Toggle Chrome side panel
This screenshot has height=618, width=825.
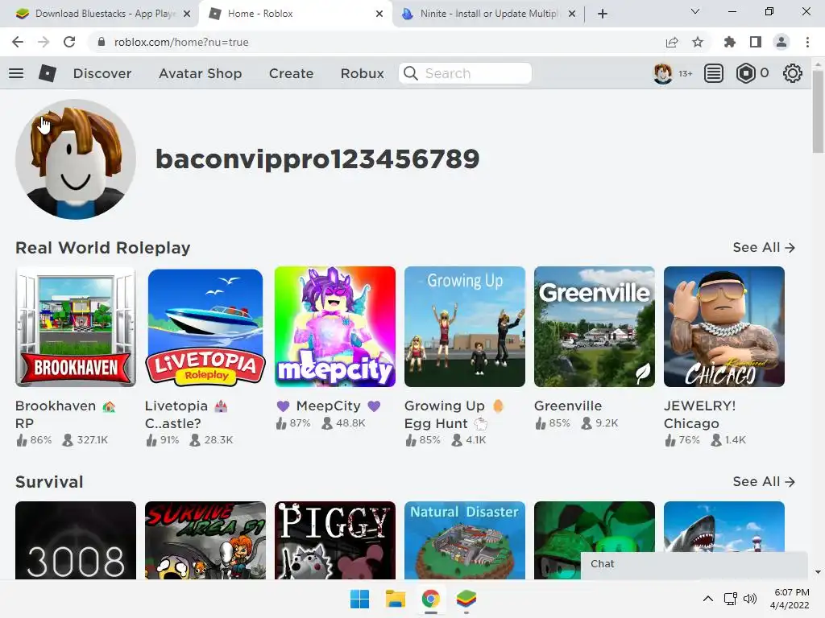(756, 42)
